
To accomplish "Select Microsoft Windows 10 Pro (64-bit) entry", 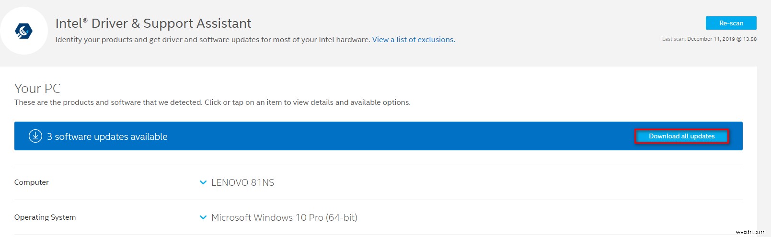I will [284, 217].
